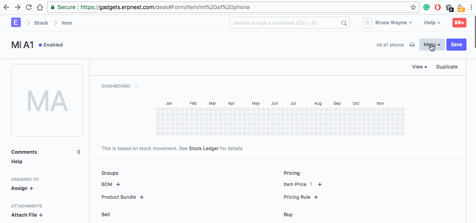Click the ERPNext E logo icon

(16, 23)
